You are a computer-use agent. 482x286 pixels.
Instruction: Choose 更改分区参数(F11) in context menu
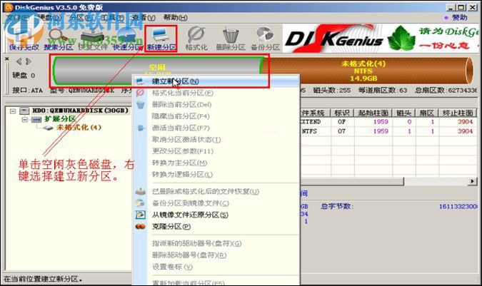tap(216, 151)
